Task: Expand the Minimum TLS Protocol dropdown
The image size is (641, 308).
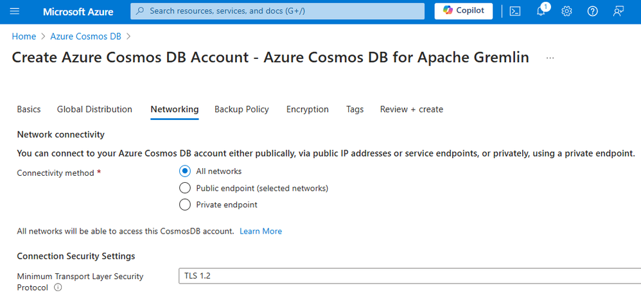Action: [x=408, y=276]
